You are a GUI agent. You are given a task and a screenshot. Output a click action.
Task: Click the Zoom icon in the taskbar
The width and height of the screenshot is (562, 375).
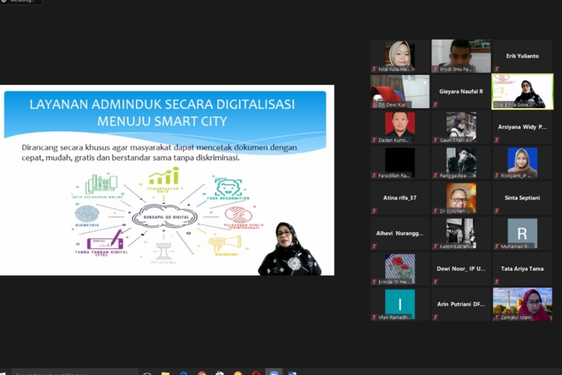[274, 373]
